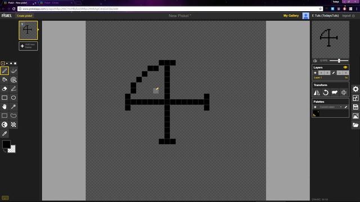Click the sheep clone Transform icon

point(335,93)
